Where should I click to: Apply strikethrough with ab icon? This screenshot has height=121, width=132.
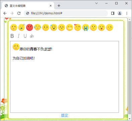[32, 36]
